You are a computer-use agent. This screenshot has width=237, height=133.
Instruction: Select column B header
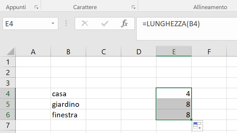click(68, 51)
